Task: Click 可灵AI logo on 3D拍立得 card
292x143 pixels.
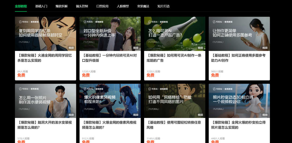Action: click(217, 89)
